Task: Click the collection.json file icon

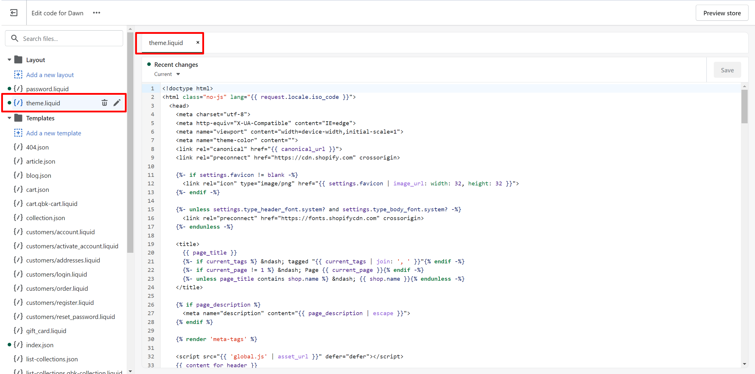Action: coord(18,217)
